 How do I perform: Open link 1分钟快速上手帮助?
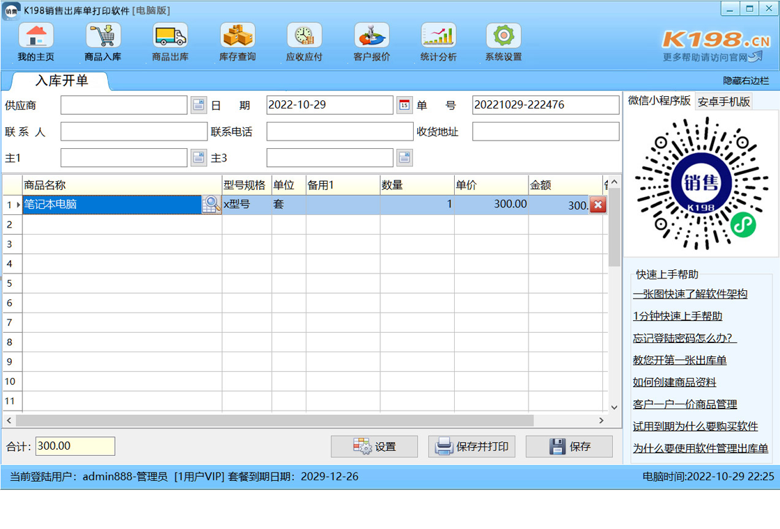click(x=678, y=316)
